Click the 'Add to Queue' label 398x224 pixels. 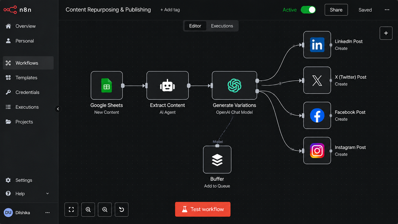click(x=217, y=186)
